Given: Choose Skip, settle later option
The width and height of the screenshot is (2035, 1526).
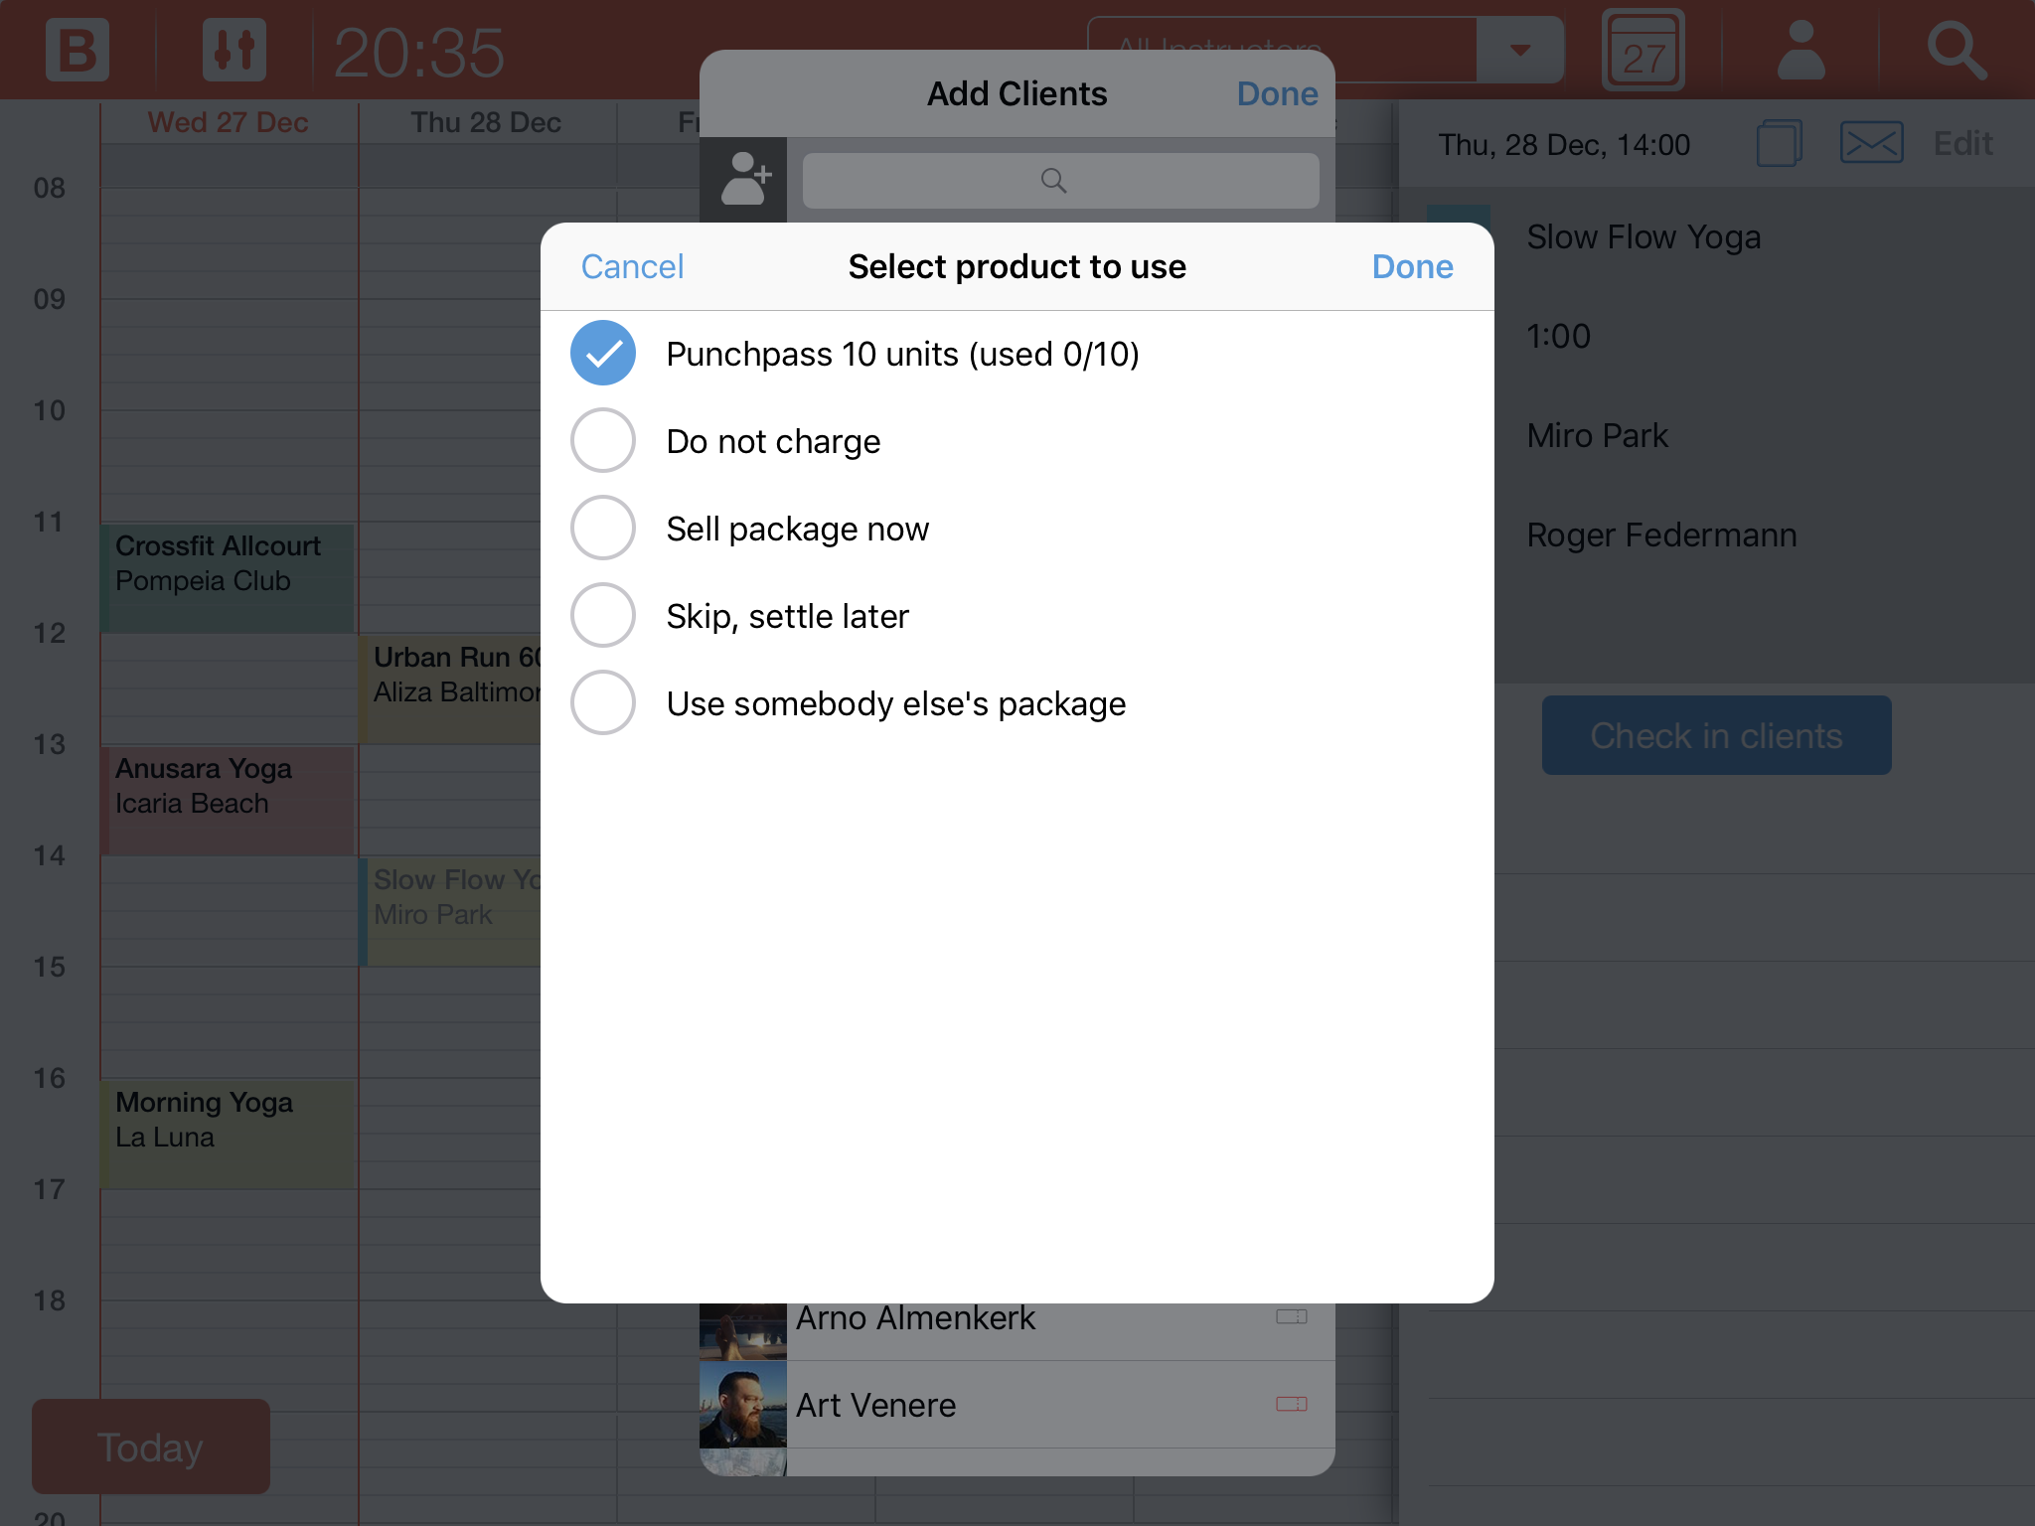Looking at the screenshot, I should [603, 616].
